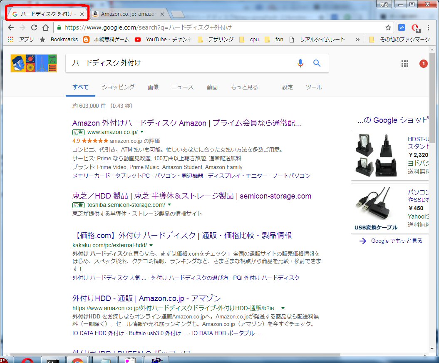Open the ツール search tools

tap(314, 87)
